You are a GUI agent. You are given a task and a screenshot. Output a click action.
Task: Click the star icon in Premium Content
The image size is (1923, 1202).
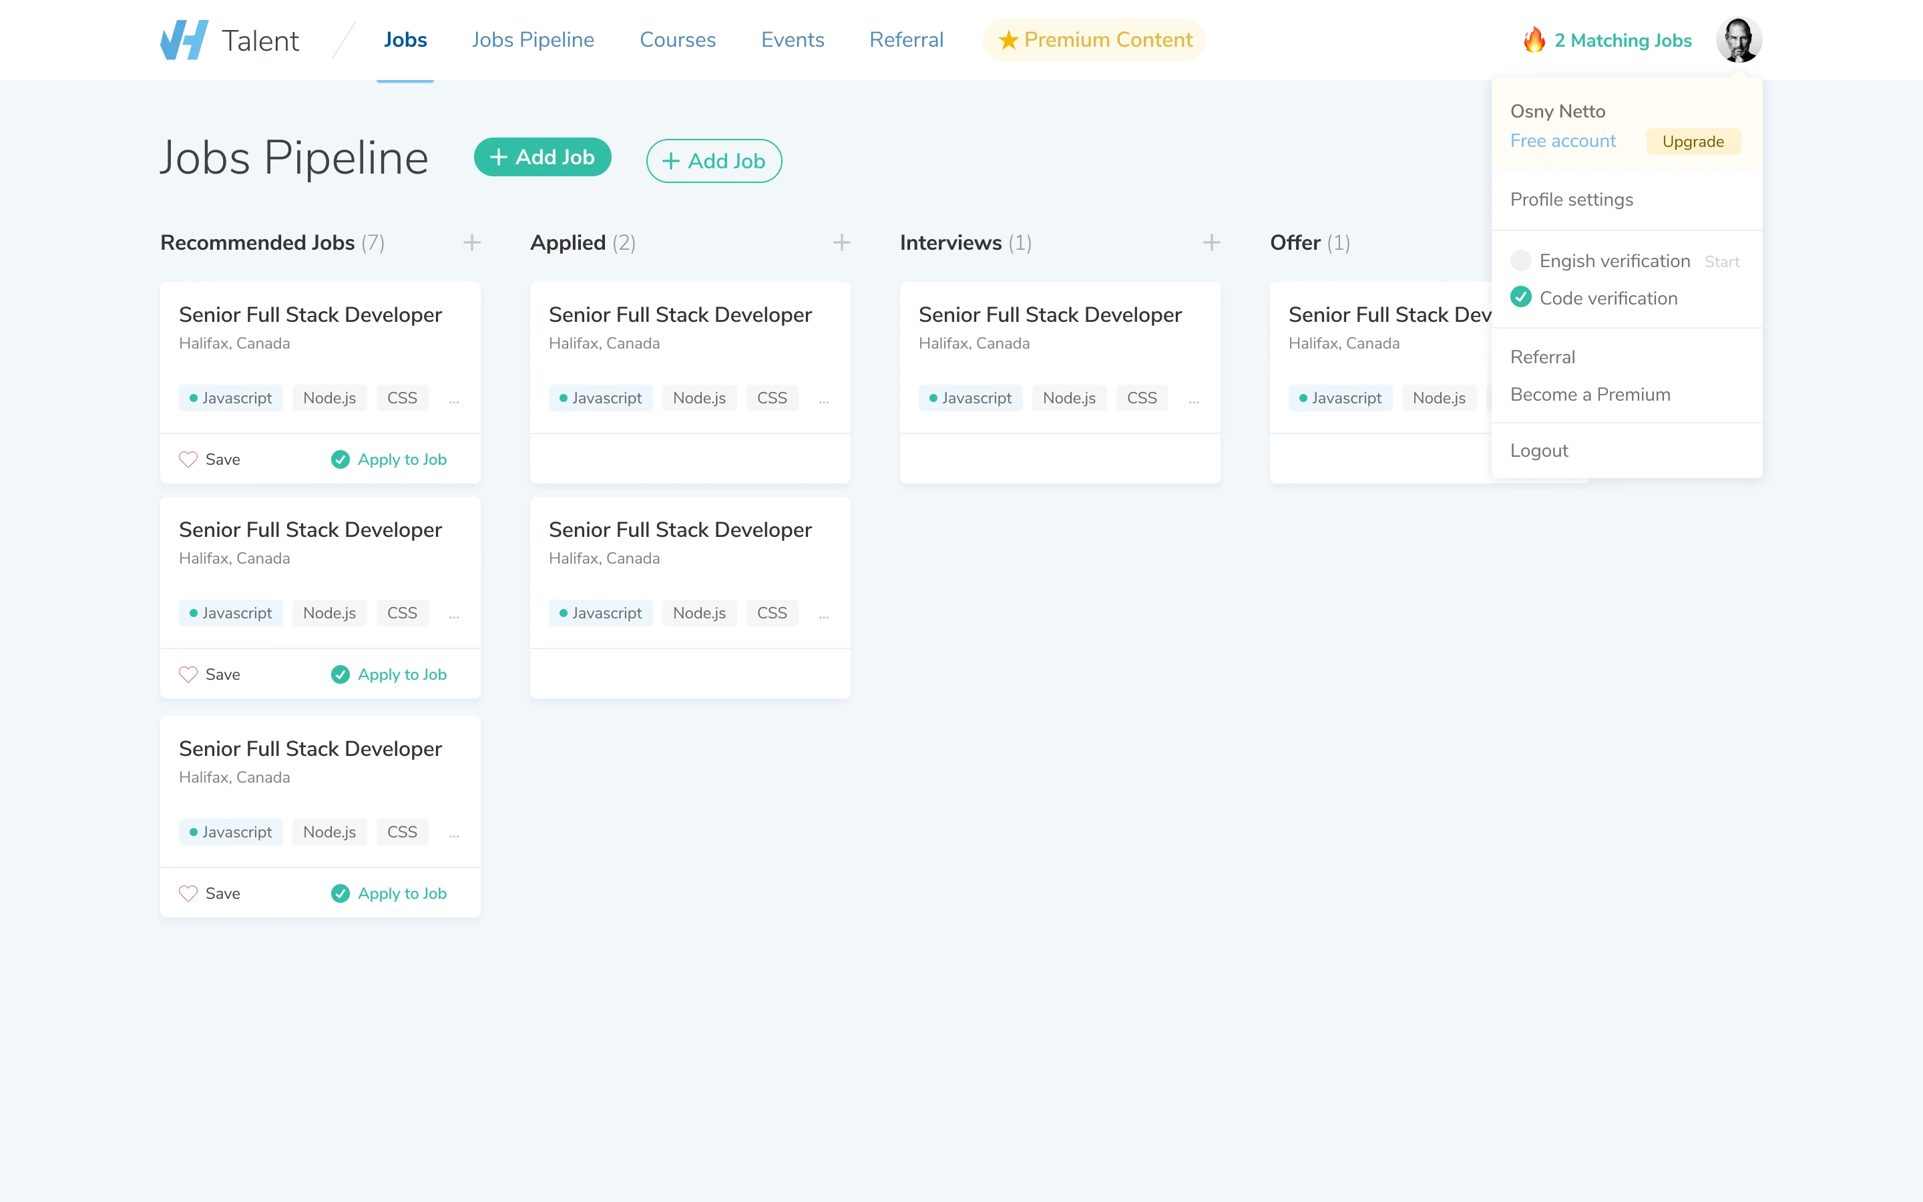pos(1008,39)
